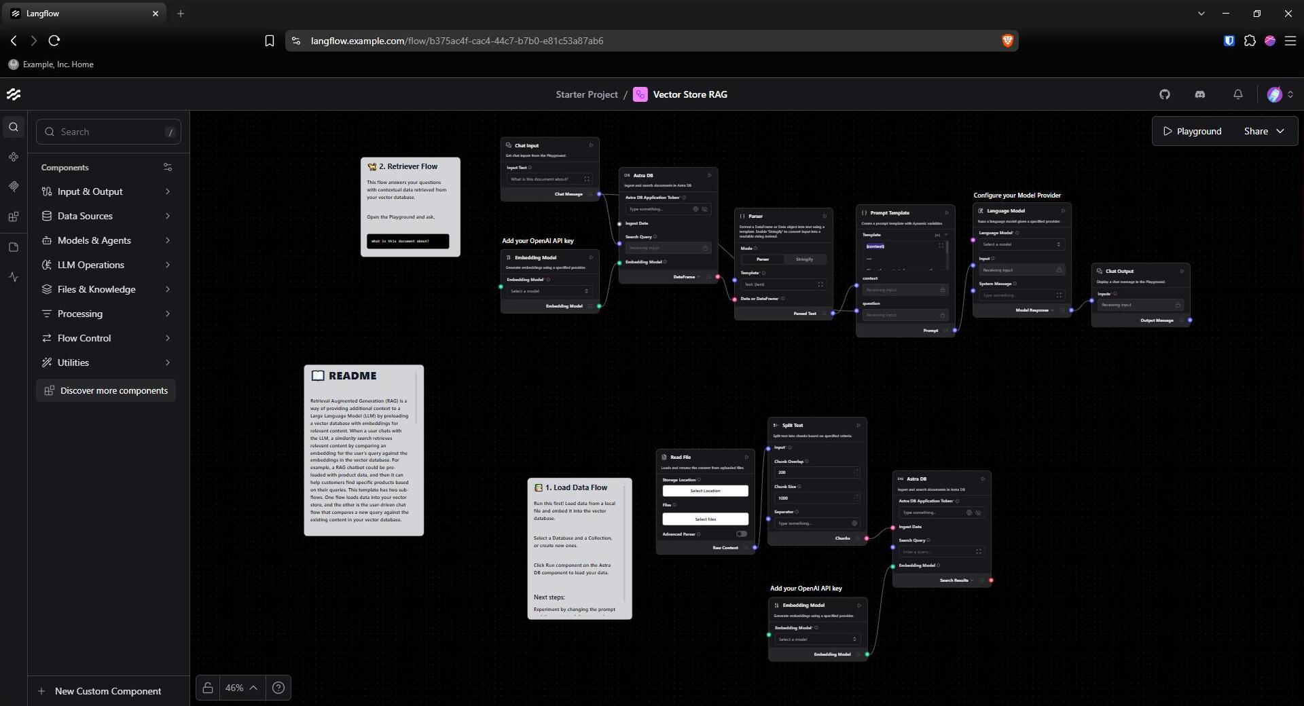
Task: Run the Language Model component
Action: [1063, 210]
